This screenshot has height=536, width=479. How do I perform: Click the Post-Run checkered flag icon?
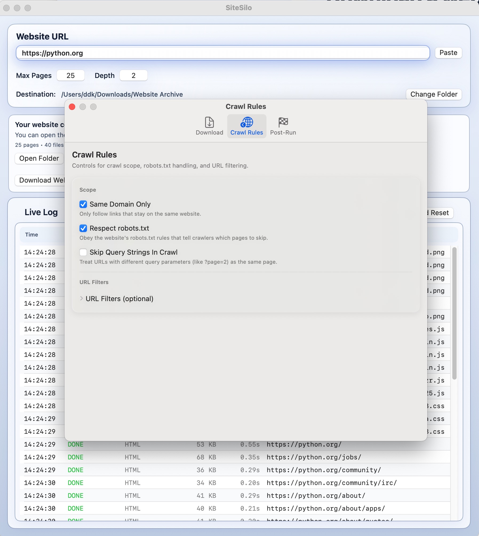click(283, 122)
